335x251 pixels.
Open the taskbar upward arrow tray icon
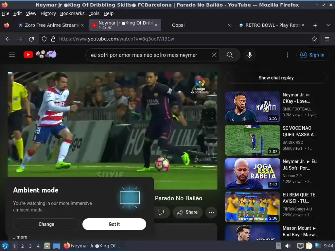(279, 246)
